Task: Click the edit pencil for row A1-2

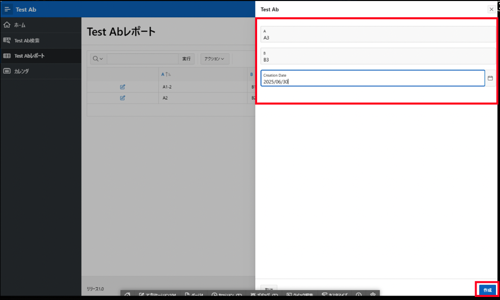Action: coord(122,87)
